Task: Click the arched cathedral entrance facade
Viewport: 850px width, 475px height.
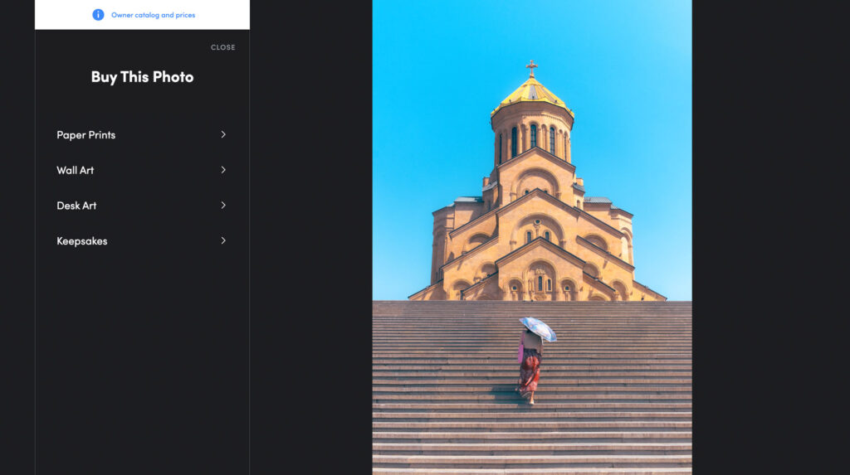Action: (x=540, y=278)
